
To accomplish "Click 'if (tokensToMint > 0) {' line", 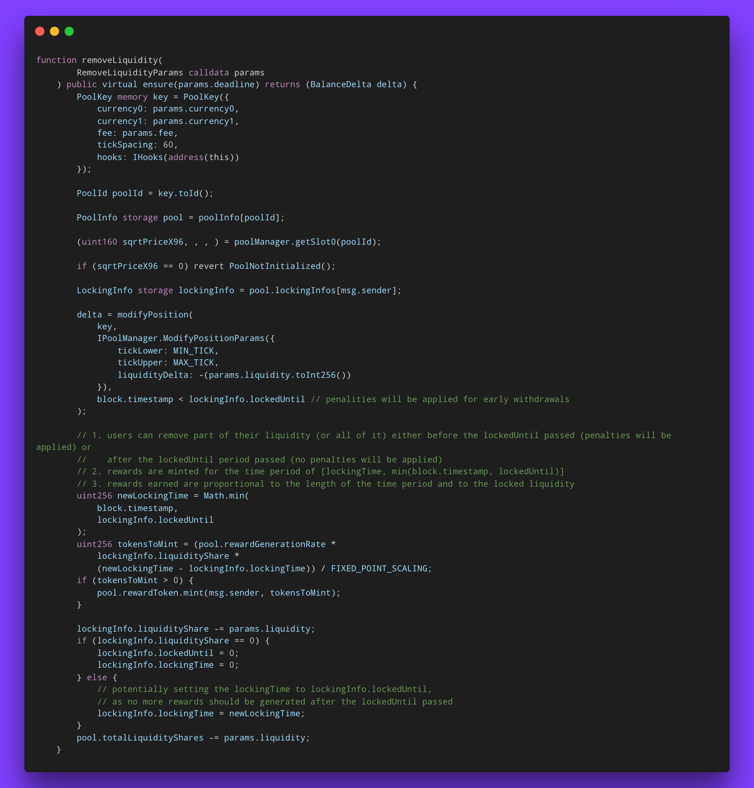I will coord(135,581).
